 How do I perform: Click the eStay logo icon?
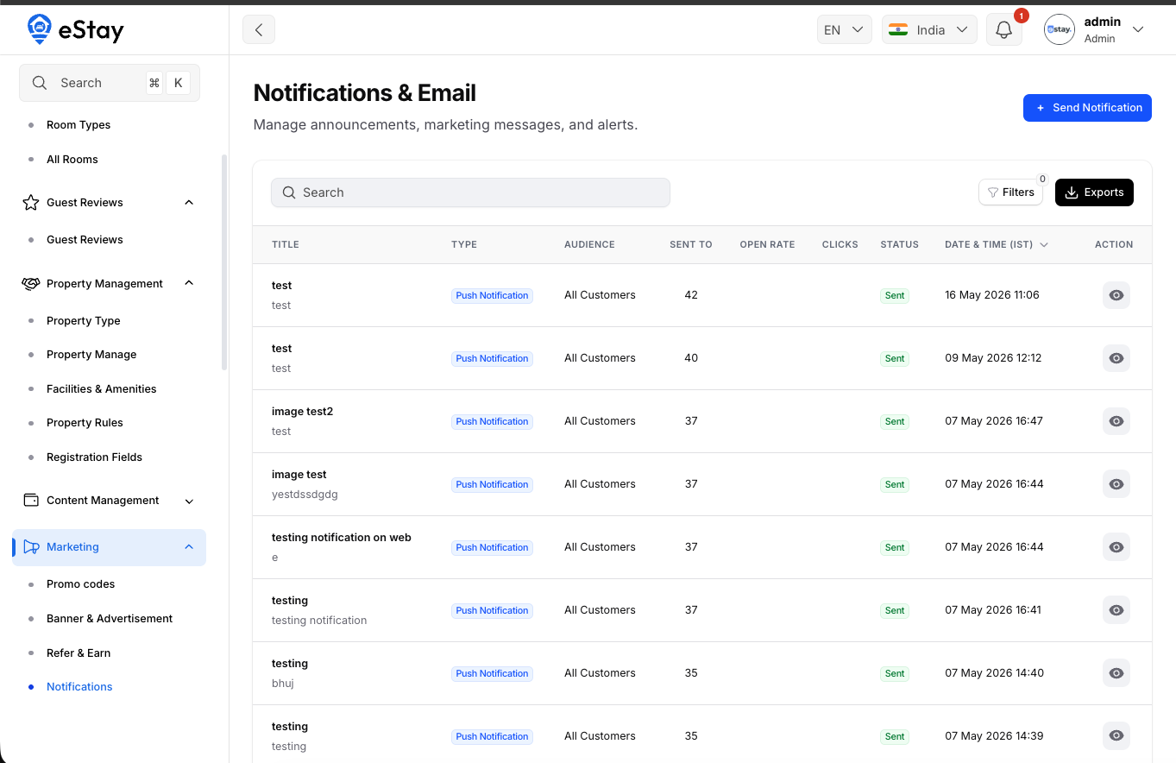(x=39, y=29)
